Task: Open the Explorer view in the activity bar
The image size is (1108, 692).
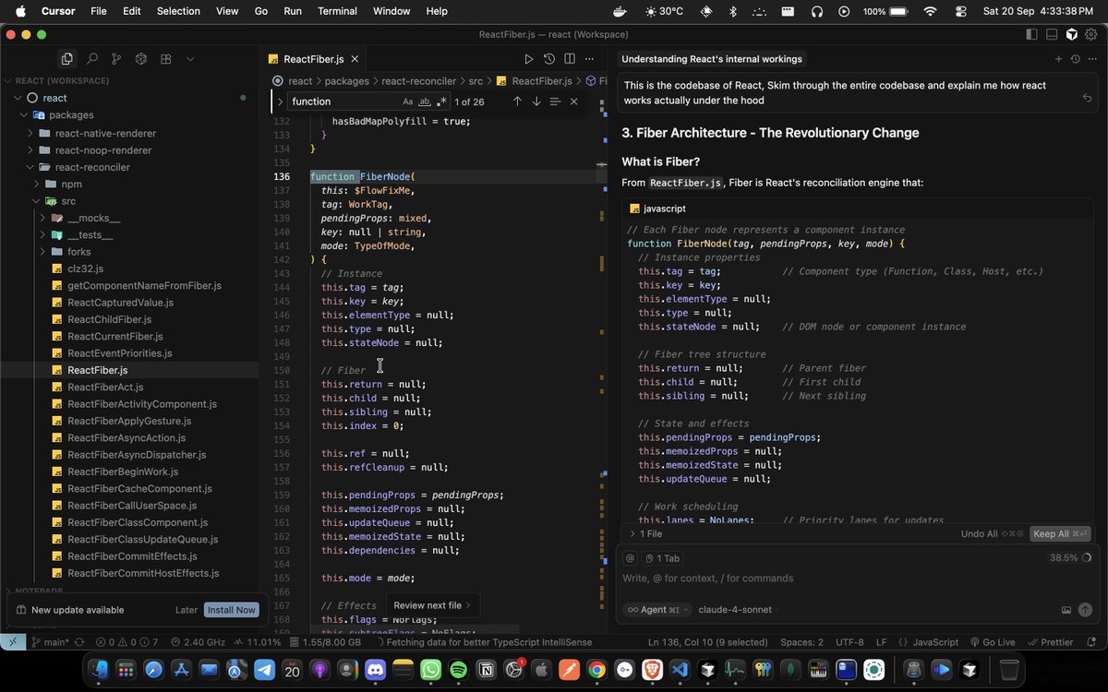Action: (x=67, y=58)
